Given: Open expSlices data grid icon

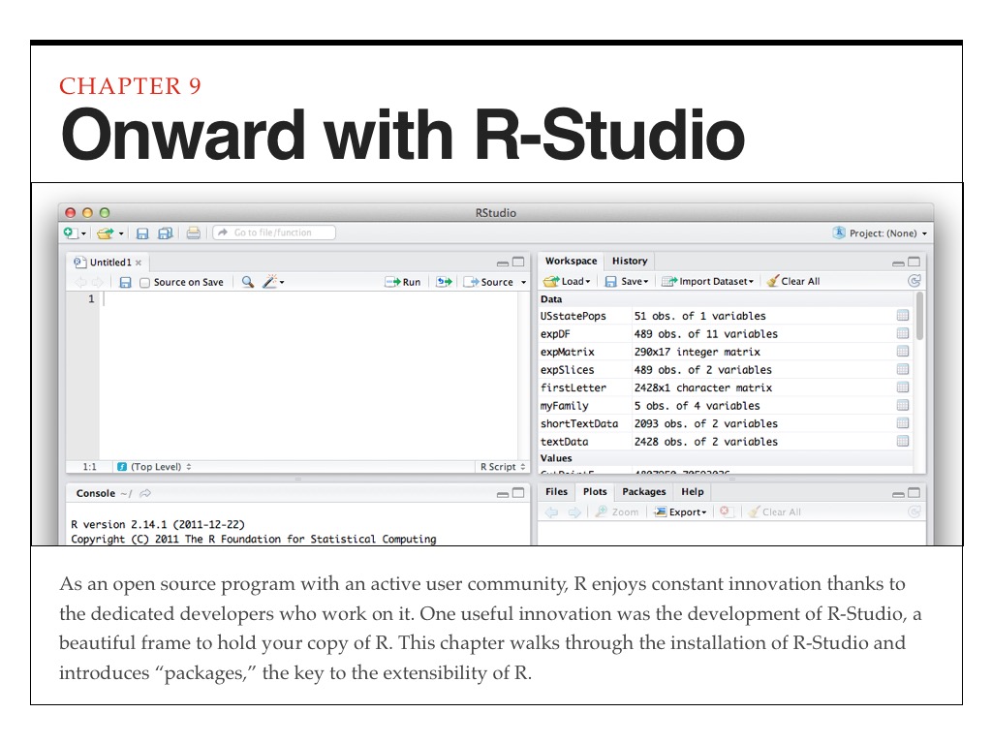Looking at the screenshot, I should [x=903, y=369].
